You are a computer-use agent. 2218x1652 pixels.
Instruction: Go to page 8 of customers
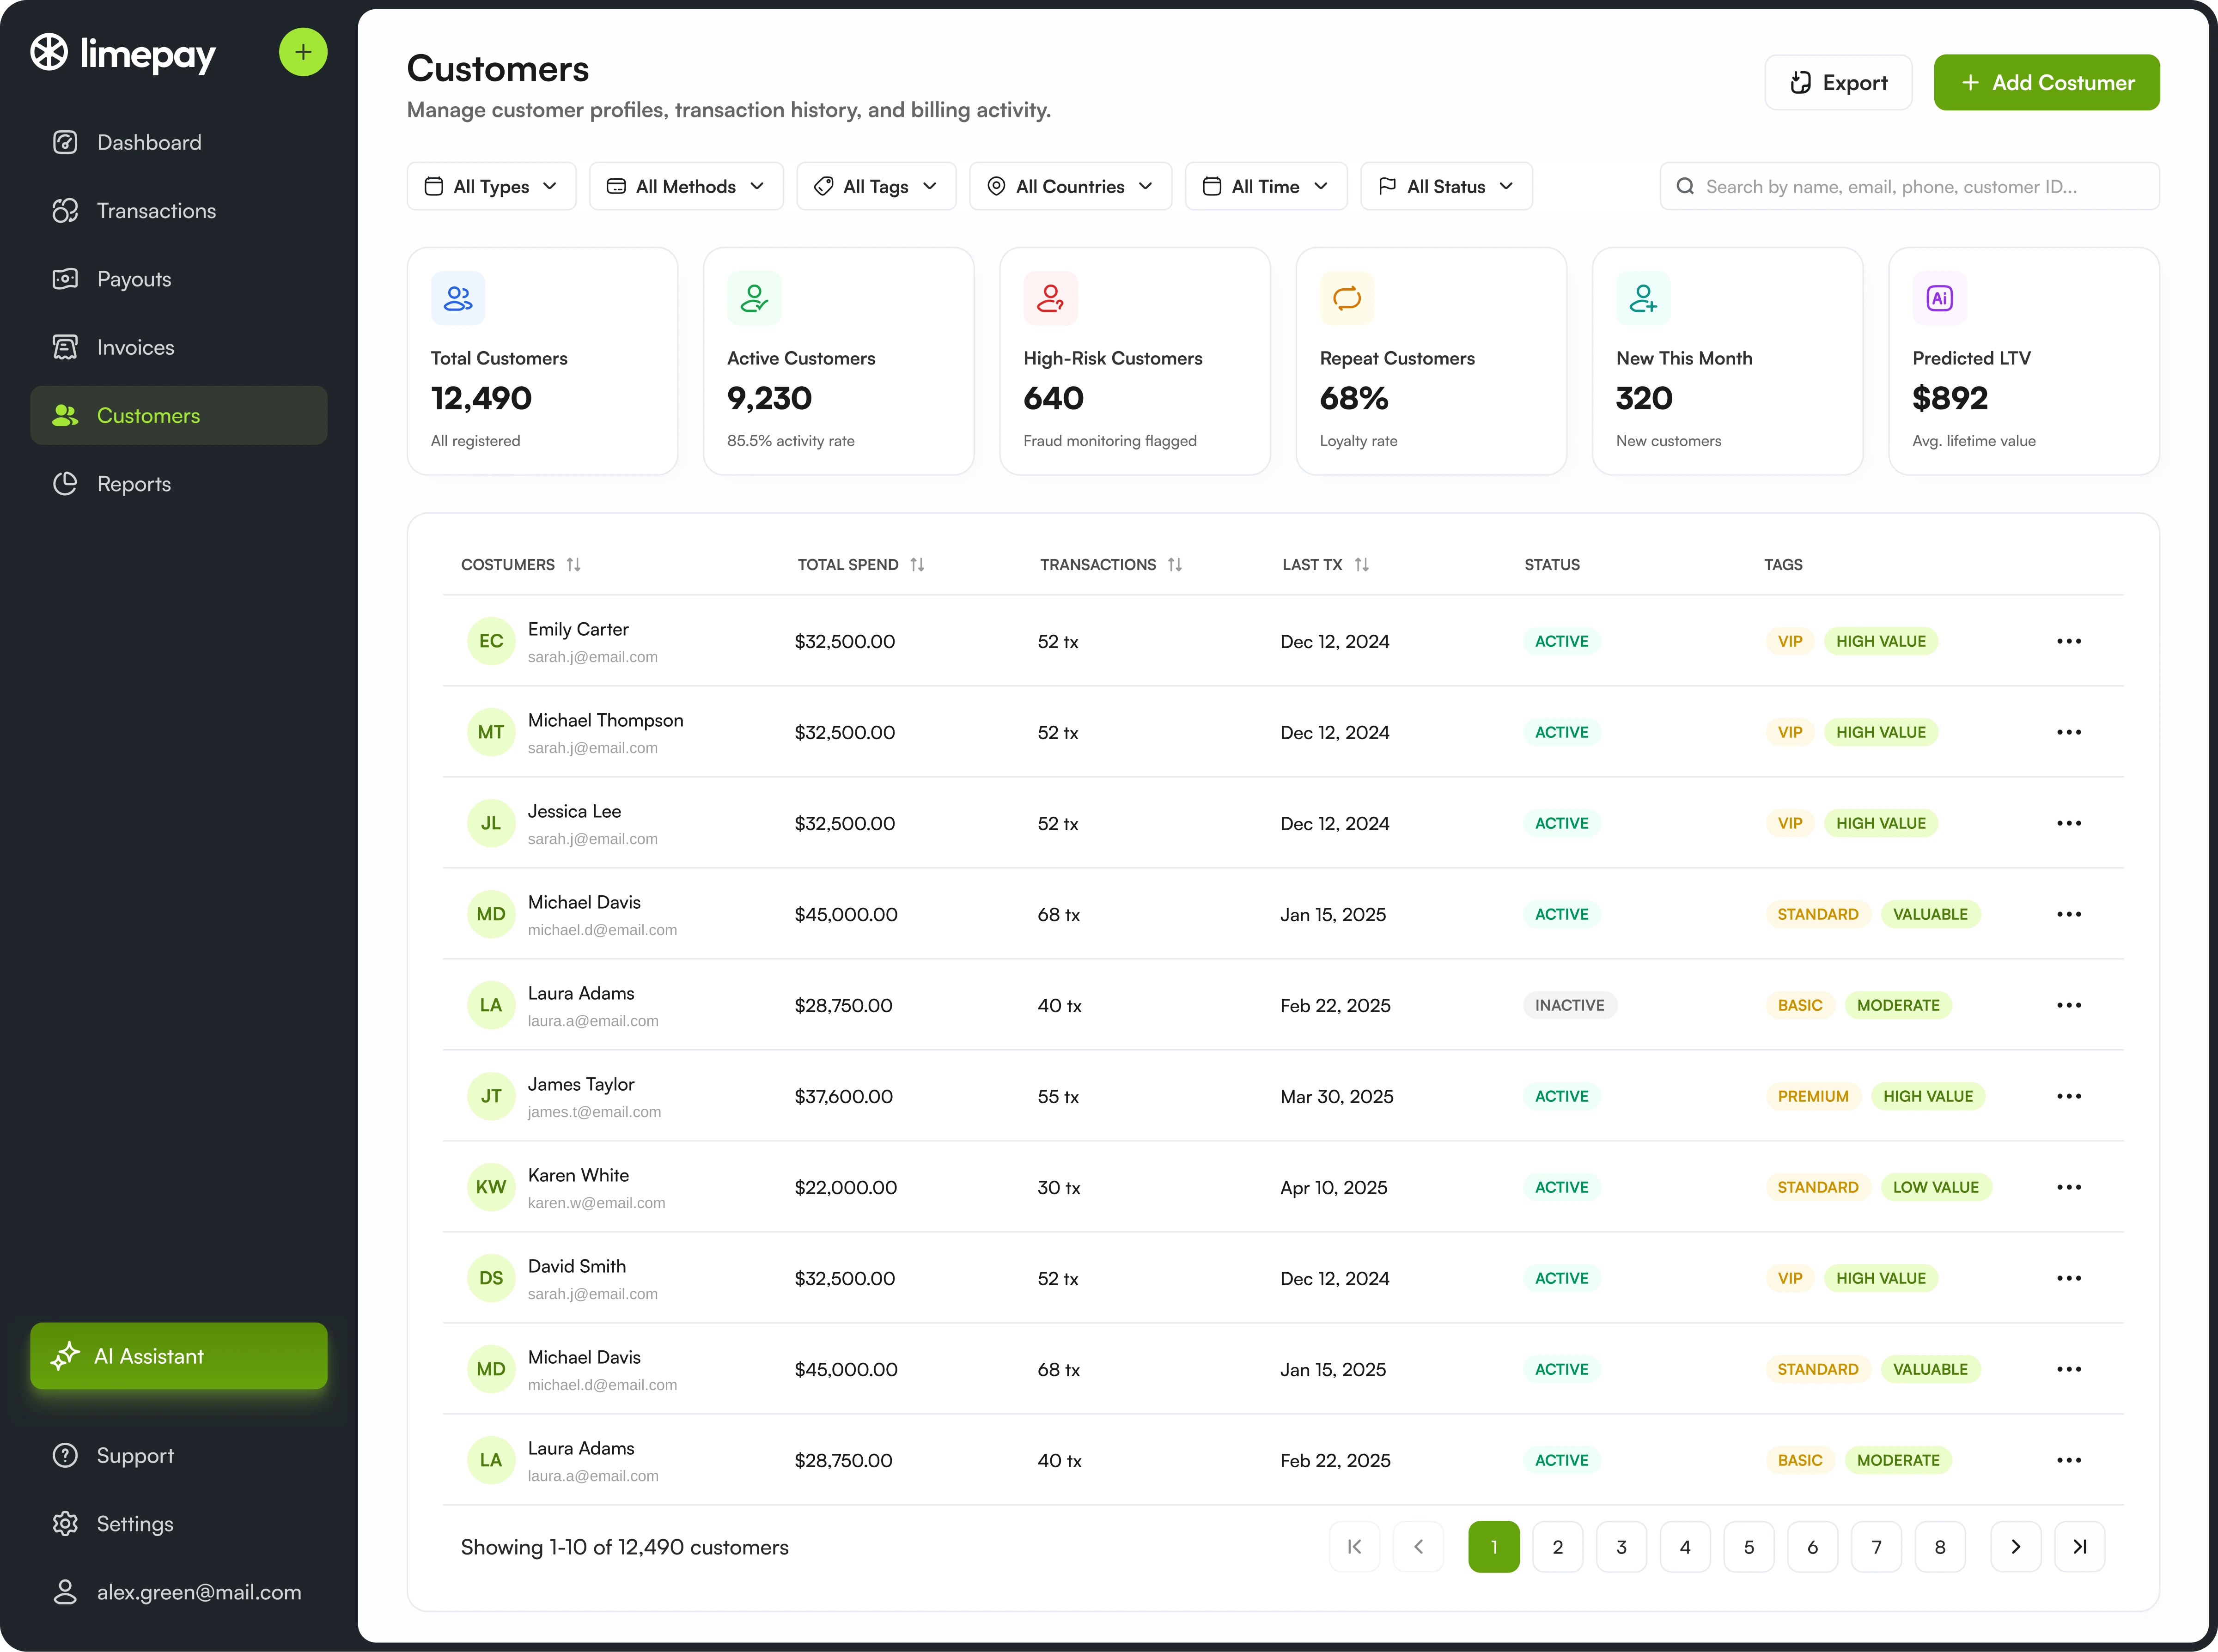pos(1940,1547)
